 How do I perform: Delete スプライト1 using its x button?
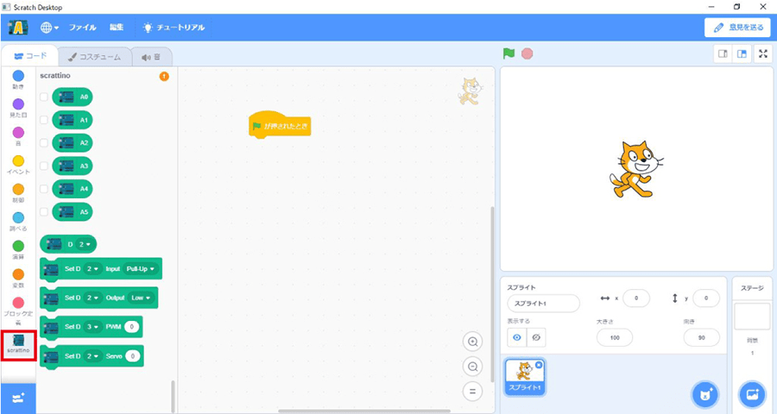point(539,365)
